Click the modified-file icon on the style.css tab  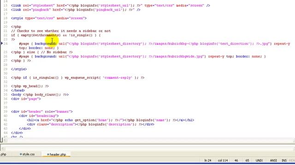21,154
